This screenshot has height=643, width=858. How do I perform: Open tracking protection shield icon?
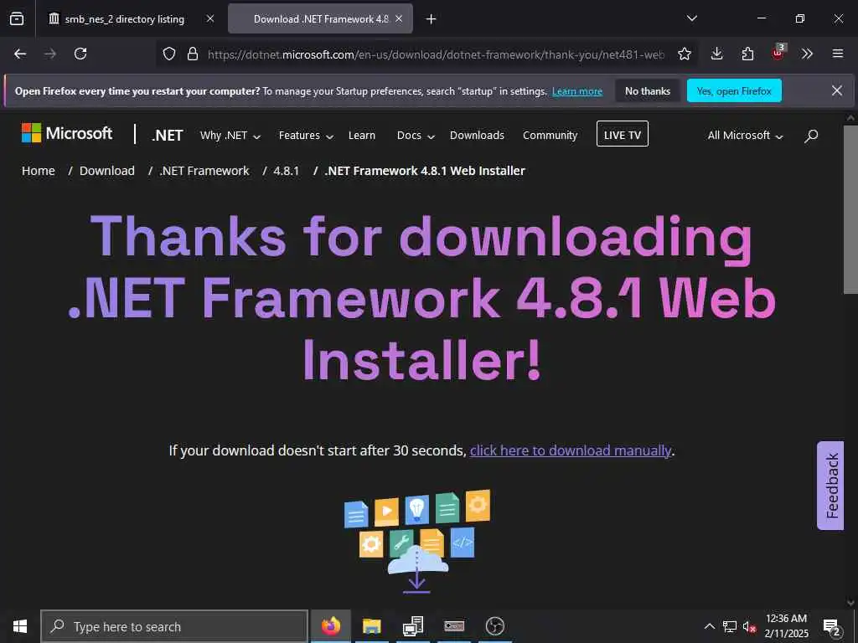coord(169,54)
